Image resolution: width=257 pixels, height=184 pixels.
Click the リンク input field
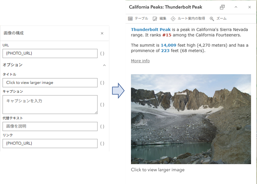(x=50, y=143)
